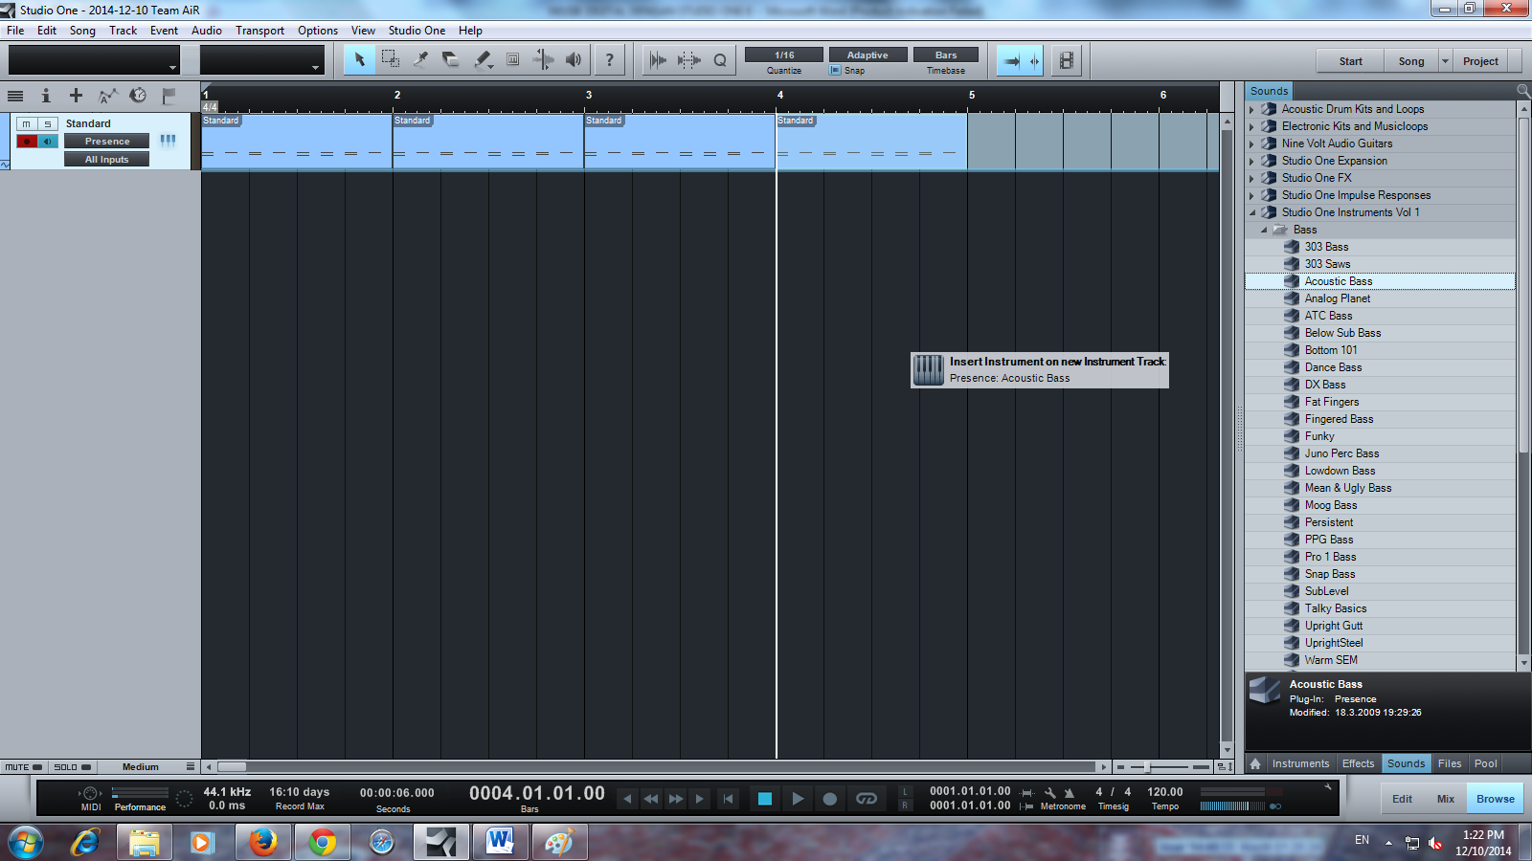
Task: Switch to the Instruments browser tab
Action: pos(1300,763)
